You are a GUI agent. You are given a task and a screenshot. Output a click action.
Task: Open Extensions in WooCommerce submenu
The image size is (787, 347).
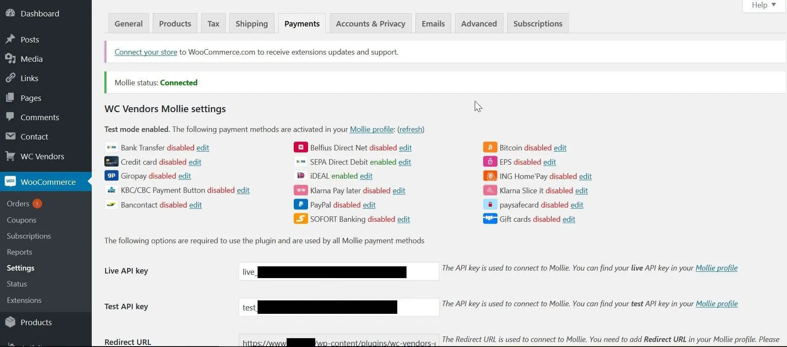tap(24, 300)
